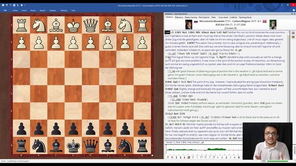This screenshot has height=166, width=296.
Task: Apply the +- white winning evaluation symbol
Action: [x=218, y=157]
